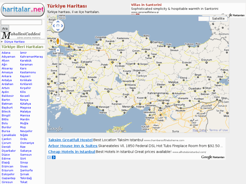The height and width of the screenshot is (184, 246).
Task: Open the Gaziantep map link
Action: point(8,178)
